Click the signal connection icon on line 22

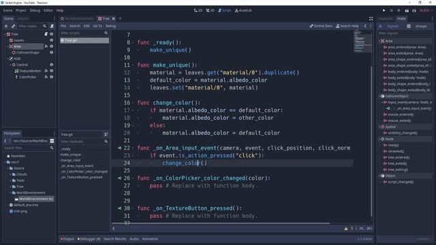120,148
